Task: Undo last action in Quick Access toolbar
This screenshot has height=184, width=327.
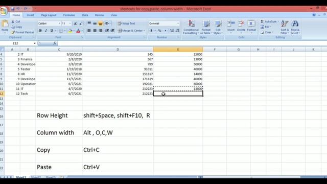Action: [x=18, y=9]
